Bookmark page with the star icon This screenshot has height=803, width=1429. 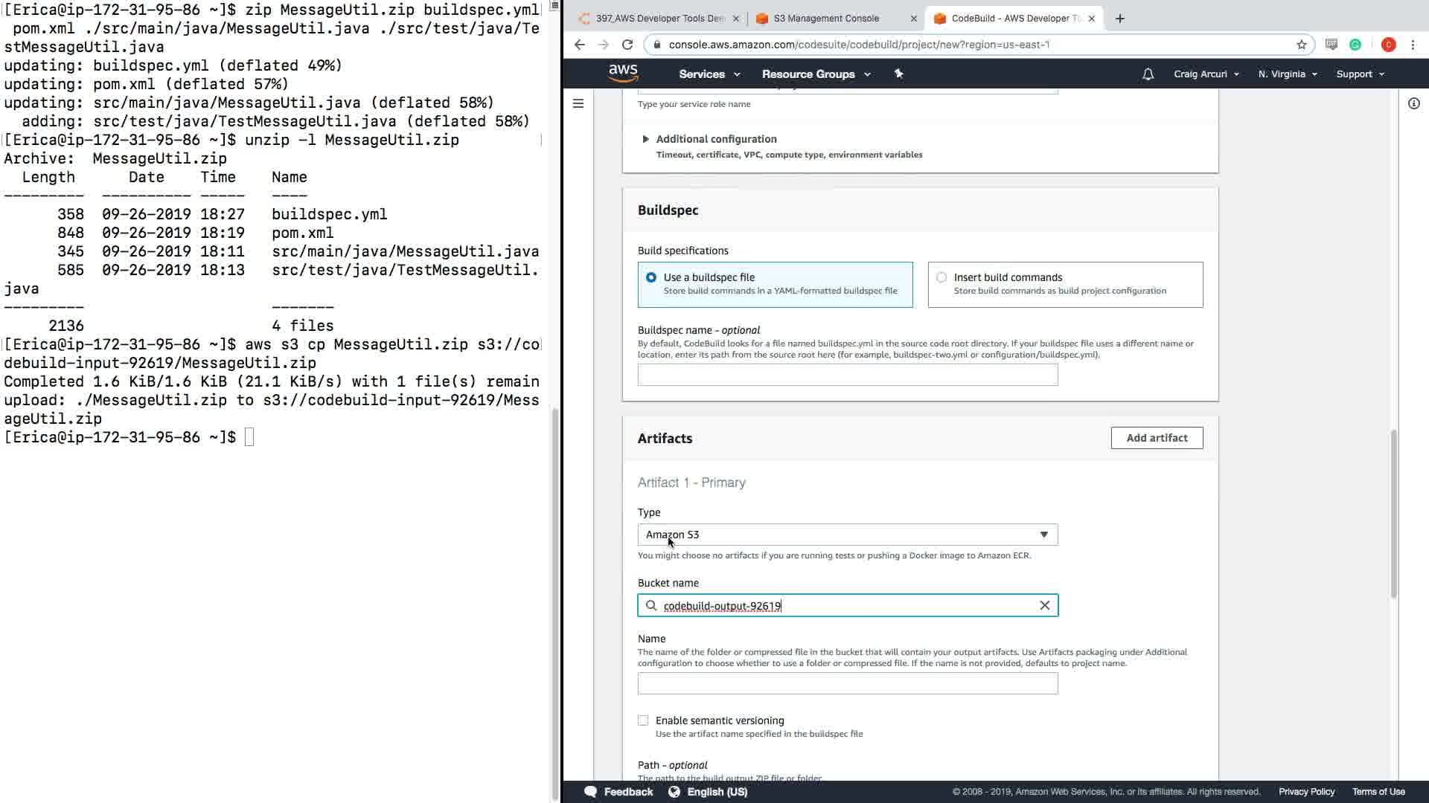1301,45
